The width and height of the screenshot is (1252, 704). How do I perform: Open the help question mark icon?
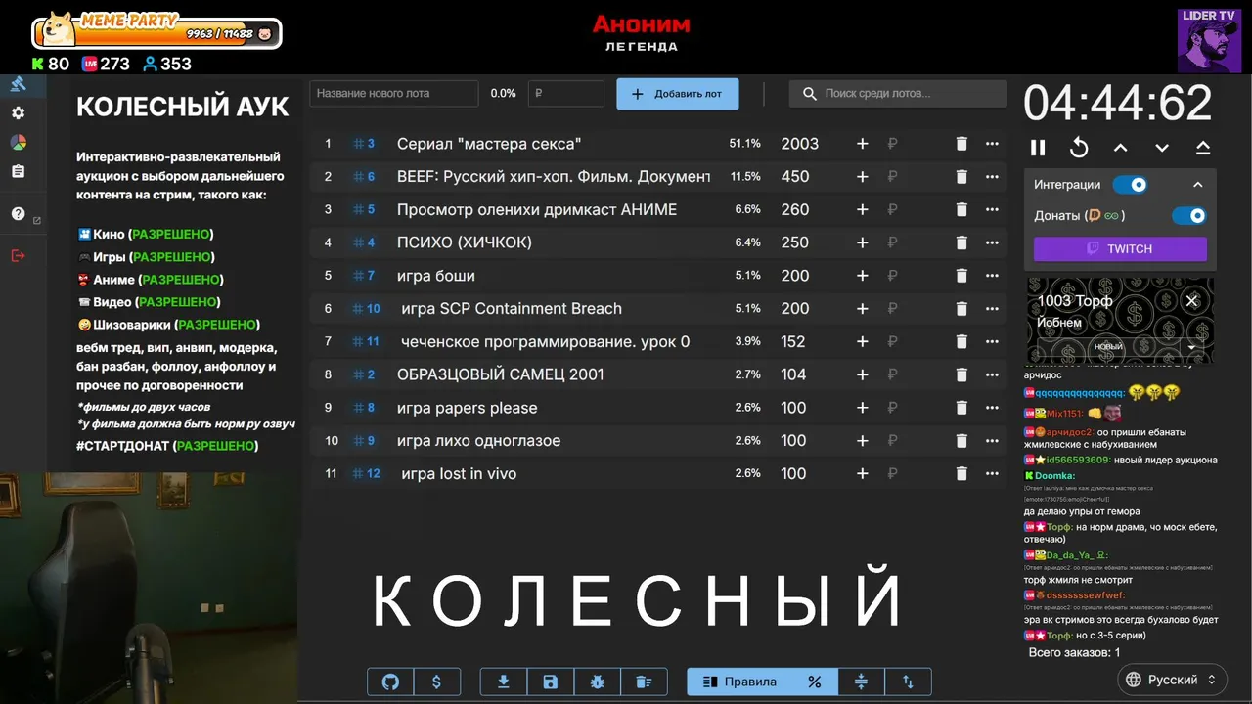(18, 214)
